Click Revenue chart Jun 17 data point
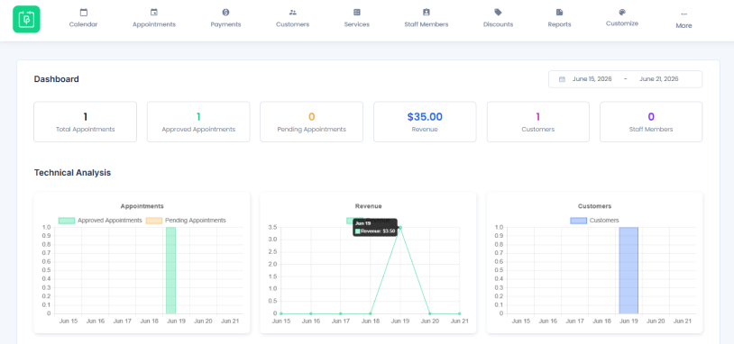 tap(340, 313)
